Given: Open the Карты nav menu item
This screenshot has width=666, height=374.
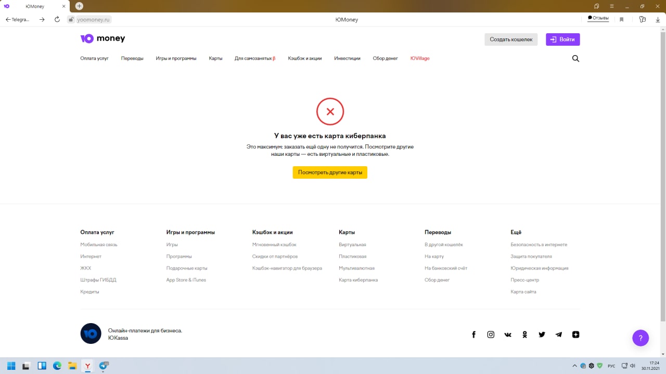Looking at the screenshot, I should click(215, 59).
